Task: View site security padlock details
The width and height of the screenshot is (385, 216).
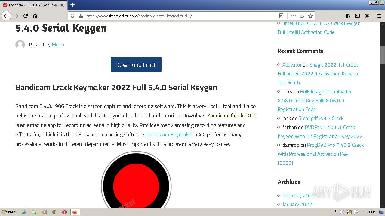Action: tap(81, 16)
